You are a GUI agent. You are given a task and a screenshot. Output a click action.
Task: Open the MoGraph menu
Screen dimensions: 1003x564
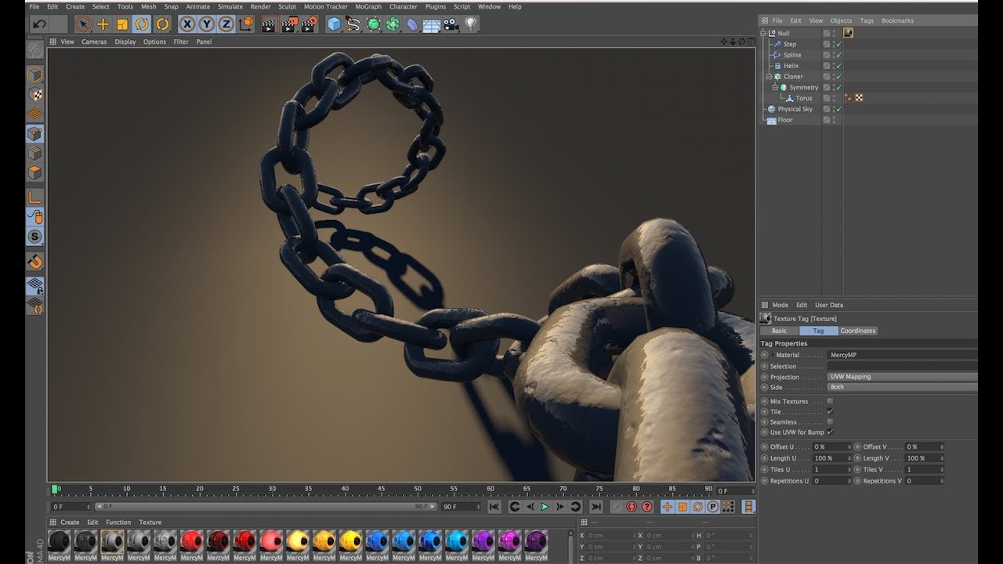point(368,6)
